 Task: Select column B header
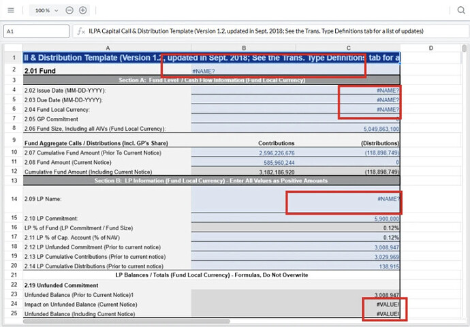[x=244, y=48]
